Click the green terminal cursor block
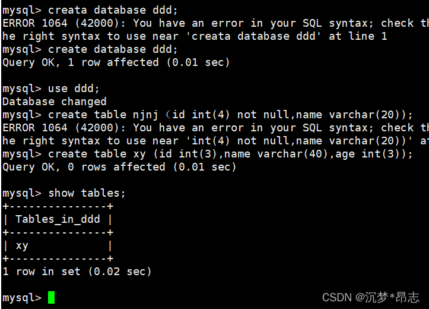This screenshot has width=429, height=309. 51,298
